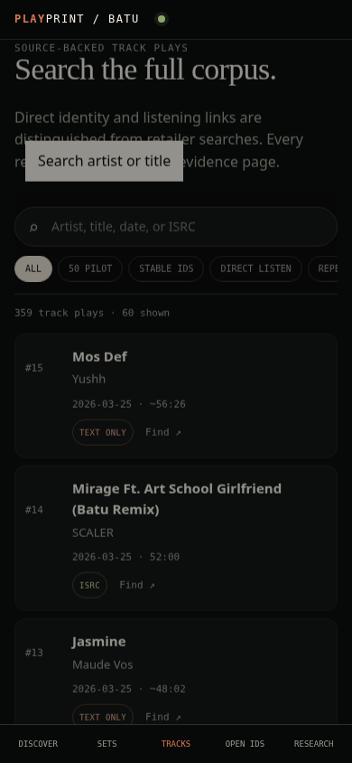Viewport: 352px width, 763px height.
Task: Open the Find link for Mos Def
Action: 163,432
